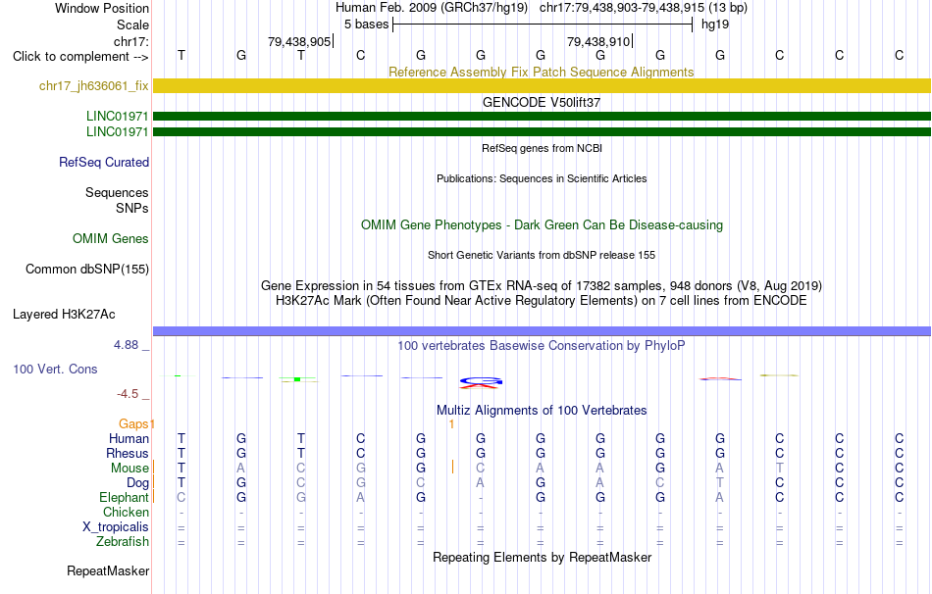
Task: Open the chr17_jh636061_fix track label
Action: 94,85
